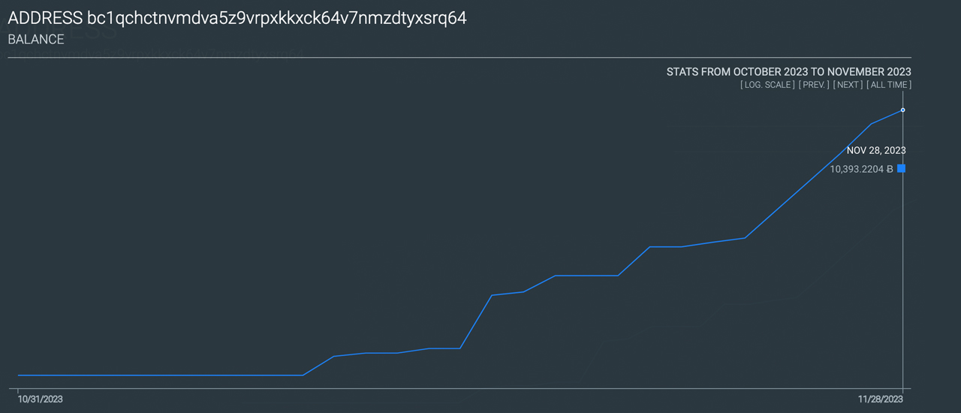Viewport: 961px width, 413px height.
Task: Click the Bitcoin symbol after the balance value
Action: pos(890,170)
